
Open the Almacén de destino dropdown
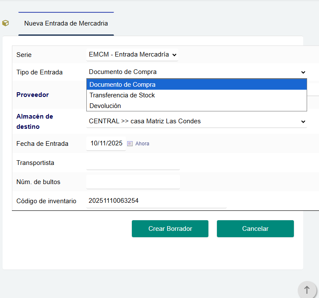197,121
